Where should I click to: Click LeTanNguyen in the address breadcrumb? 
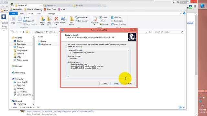coord(37,32)
